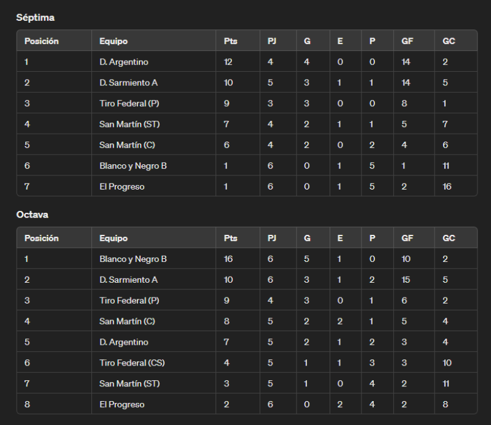The height and width of the screenshot is (425, 491).
Task: Select D. Argentino in the Séptima table
Action: click(x=124, y=62)
